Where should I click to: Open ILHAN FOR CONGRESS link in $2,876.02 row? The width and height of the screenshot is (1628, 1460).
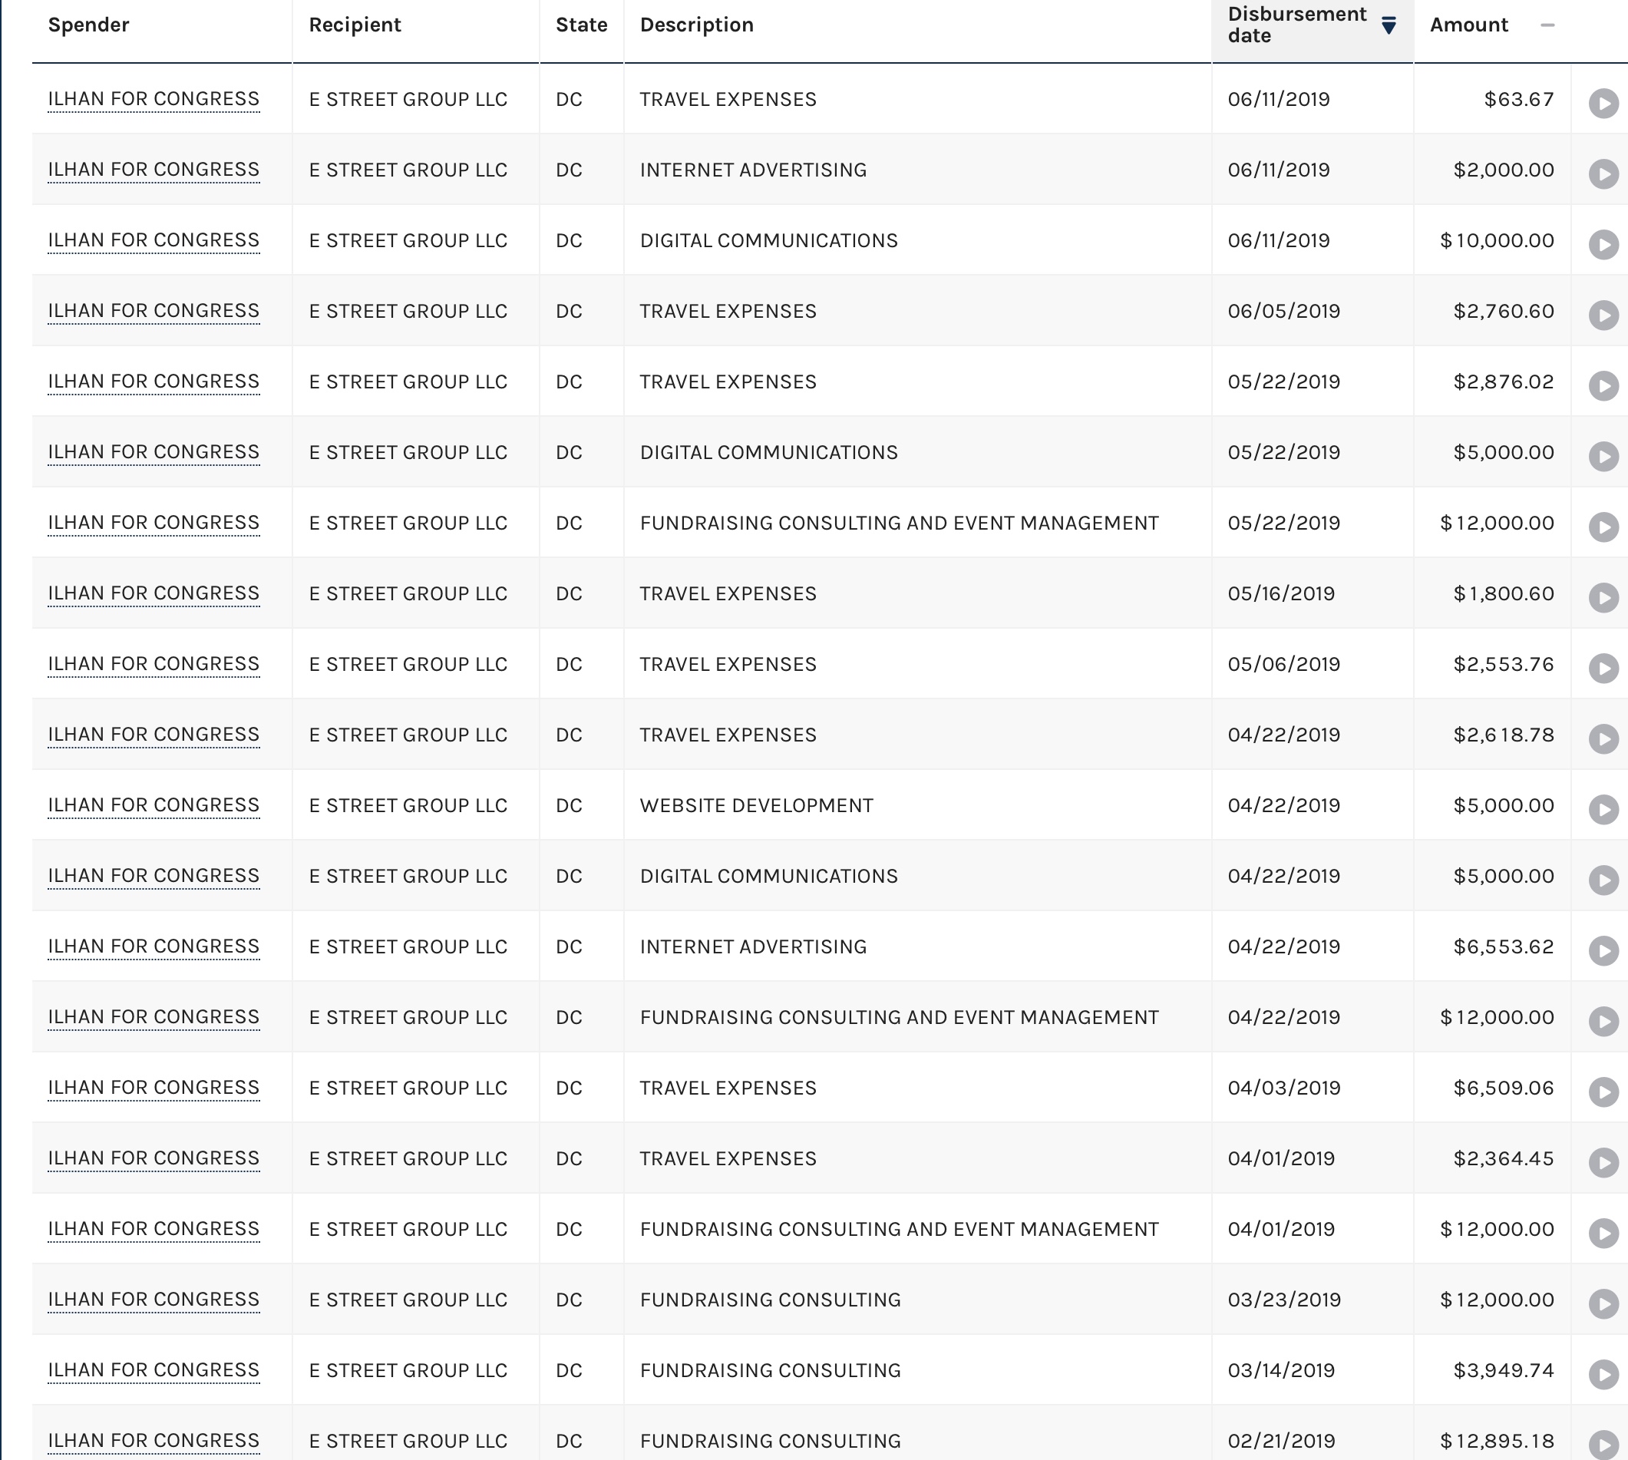154,382
